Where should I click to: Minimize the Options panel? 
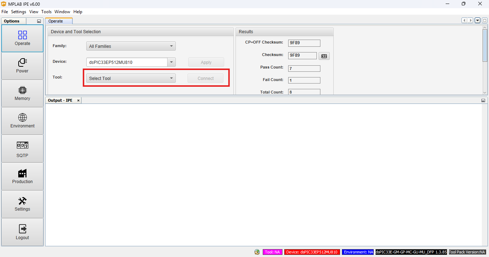[x=39, y=21]
